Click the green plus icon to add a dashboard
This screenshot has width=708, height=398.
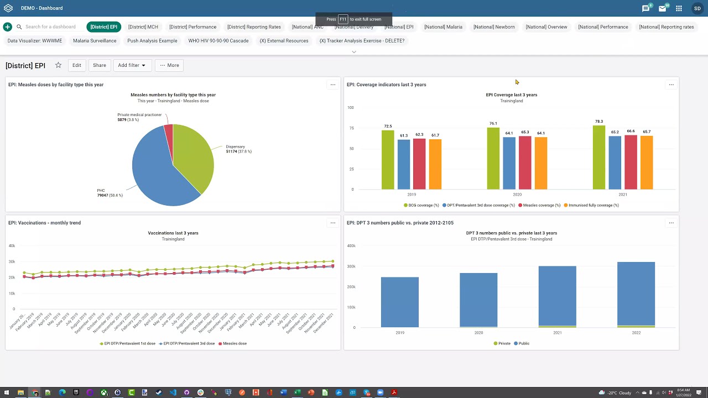[8, 27]
